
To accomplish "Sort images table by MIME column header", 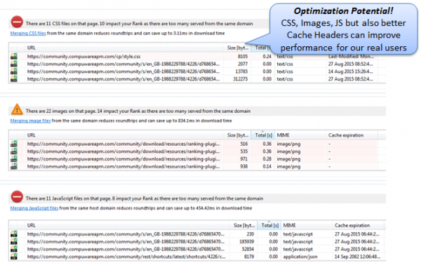I will (x=283, y=135).
